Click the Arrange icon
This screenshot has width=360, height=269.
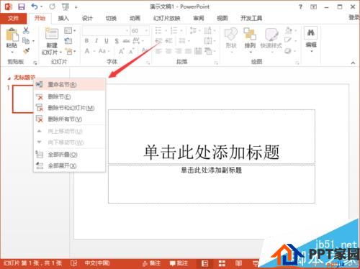[250, 34]
